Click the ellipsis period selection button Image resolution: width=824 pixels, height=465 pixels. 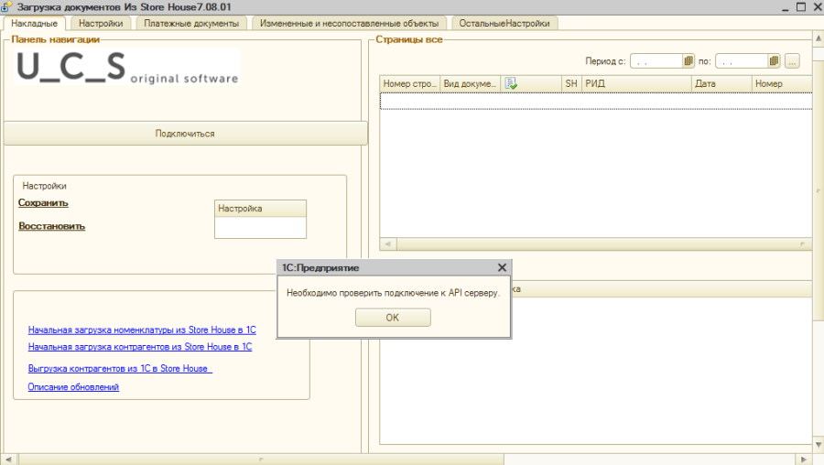[792, 61]
